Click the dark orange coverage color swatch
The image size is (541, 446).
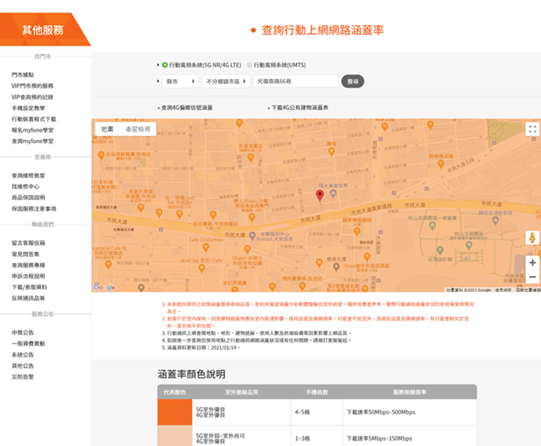174,412
